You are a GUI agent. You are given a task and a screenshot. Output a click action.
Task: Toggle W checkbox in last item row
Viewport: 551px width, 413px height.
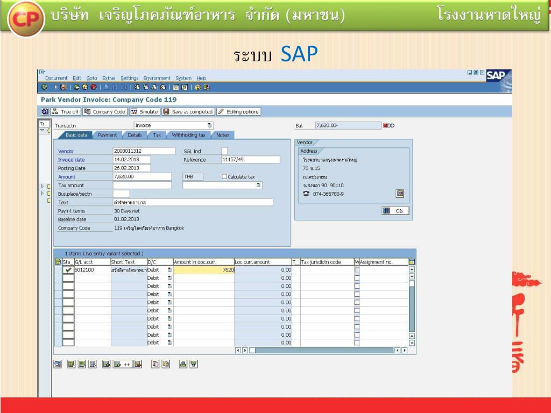357,343
